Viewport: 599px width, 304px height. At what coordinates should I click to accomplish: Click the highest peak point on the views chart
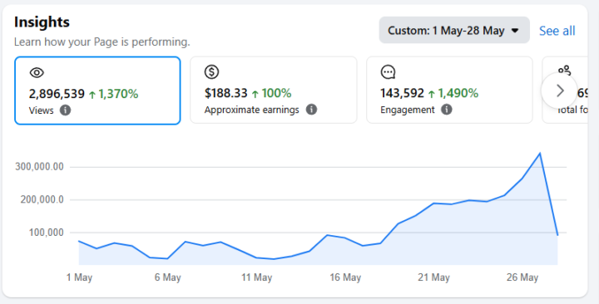[x=540, y=154]
